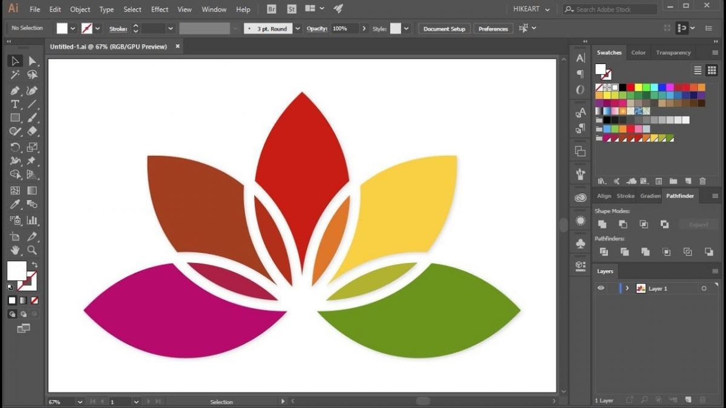Select the Selection tool
This screenshot has height=408, width=726.
[15, 60]
